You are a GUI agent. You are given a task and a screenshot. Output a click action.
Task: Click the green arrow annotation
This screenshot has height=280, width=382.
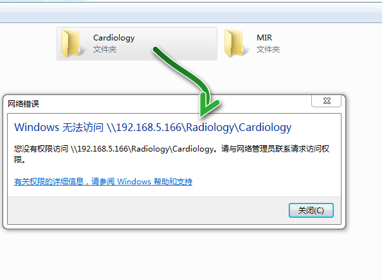(188, 80)
